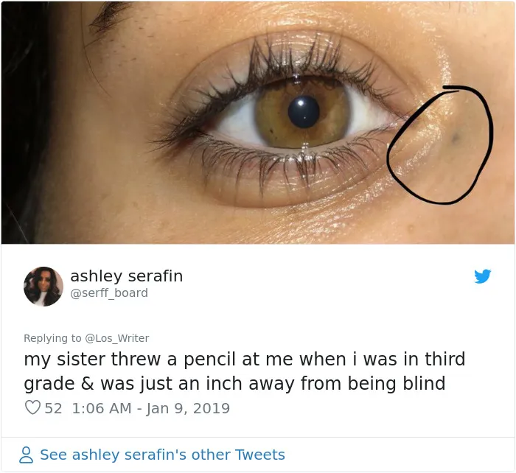Select the tweet line 'my sister threw a pencil'
This screenshot has width=516, height=473.
pos(245,360)
